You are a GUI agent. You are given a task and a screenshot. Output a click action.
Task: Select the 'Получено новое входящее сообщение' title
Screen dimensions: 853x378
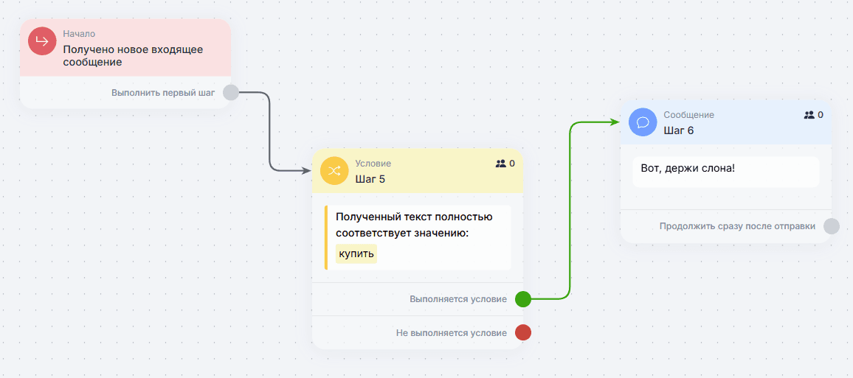[x=133, y=56]
